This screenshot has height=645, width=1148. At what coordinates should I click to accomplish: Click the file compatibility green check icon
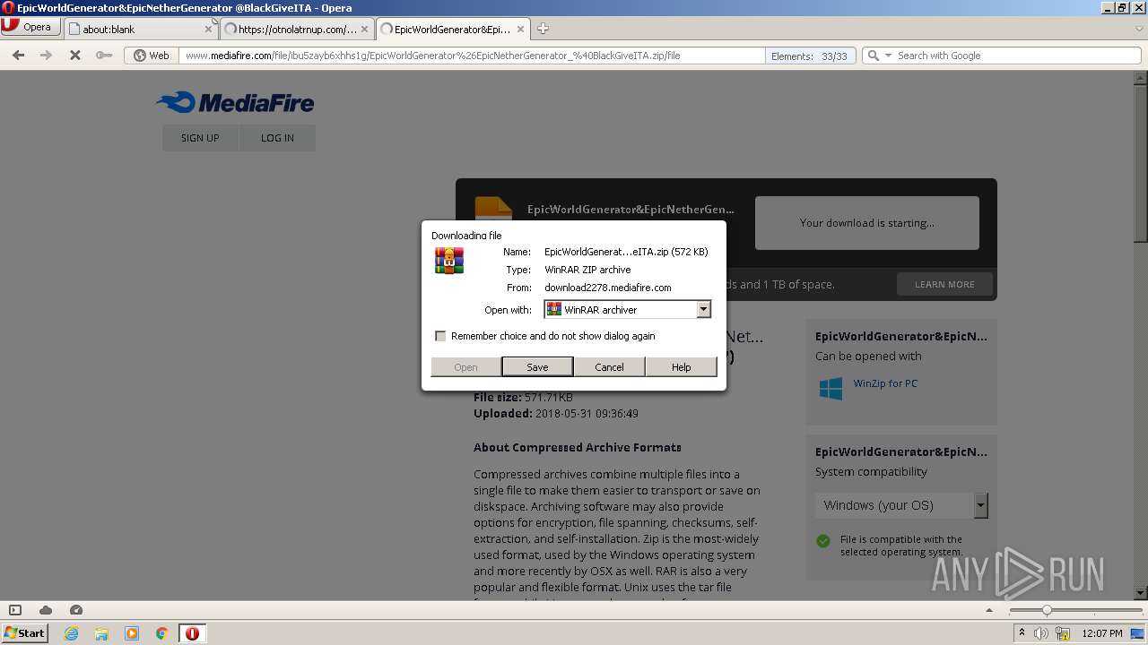(823, 541)
